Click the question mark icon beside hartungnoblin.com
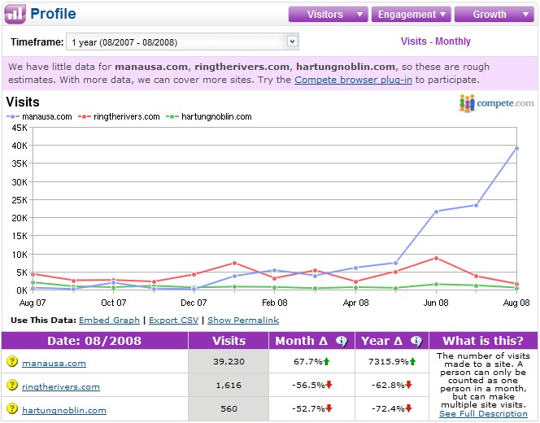 [x=12, y=410]
